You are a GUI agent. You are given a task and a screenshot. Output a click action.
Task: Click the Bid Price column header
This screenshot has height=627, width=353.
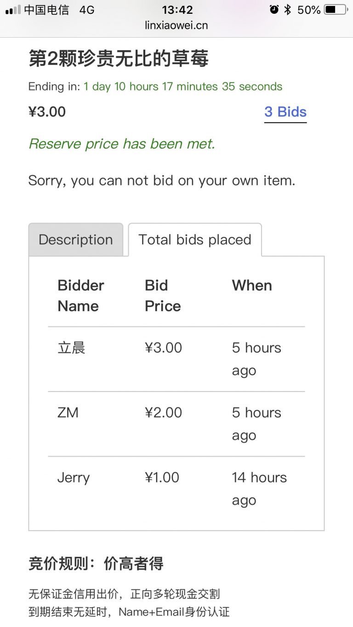(x=163, y=296)
